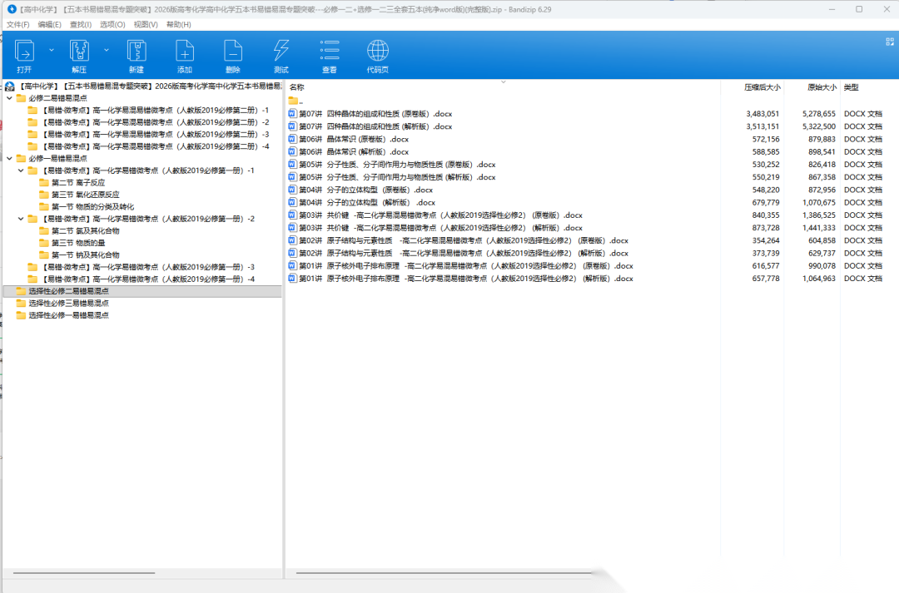Collapse the 必修二易错易混点 tree folder

9,98
